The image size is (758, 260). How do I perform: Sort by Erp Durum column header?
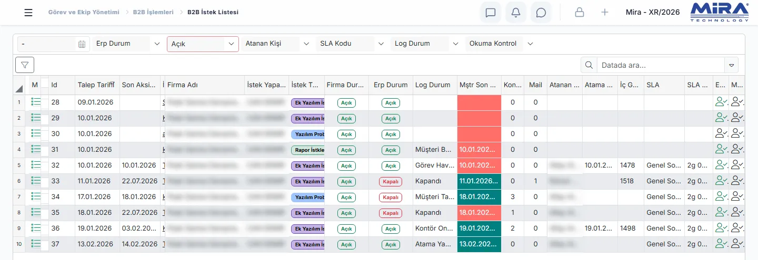[x=391, y=85]
